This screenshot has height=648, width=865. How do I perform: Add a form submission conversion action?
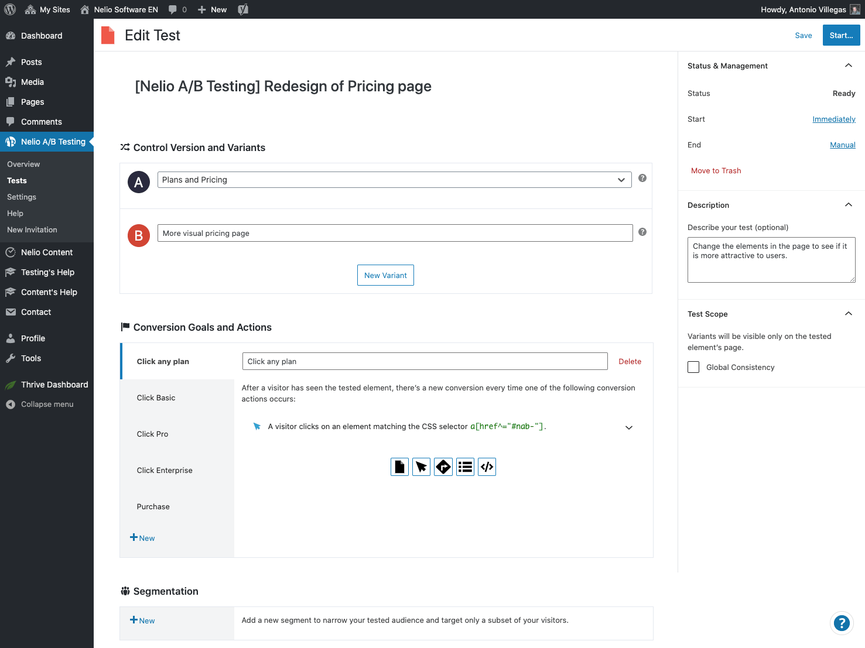[465, 467]
